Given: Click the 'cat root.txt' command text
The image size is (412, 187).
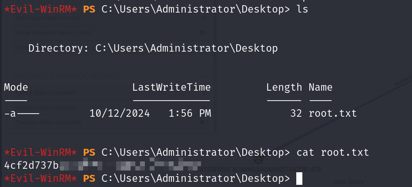Looking at the screenshot, I should coord(333,152).
